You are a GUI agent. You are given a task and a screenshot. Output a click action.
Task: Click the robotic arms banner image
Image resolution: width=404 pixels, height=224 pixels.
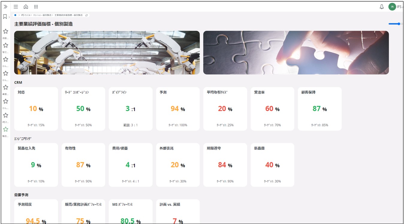coord(107,52)
